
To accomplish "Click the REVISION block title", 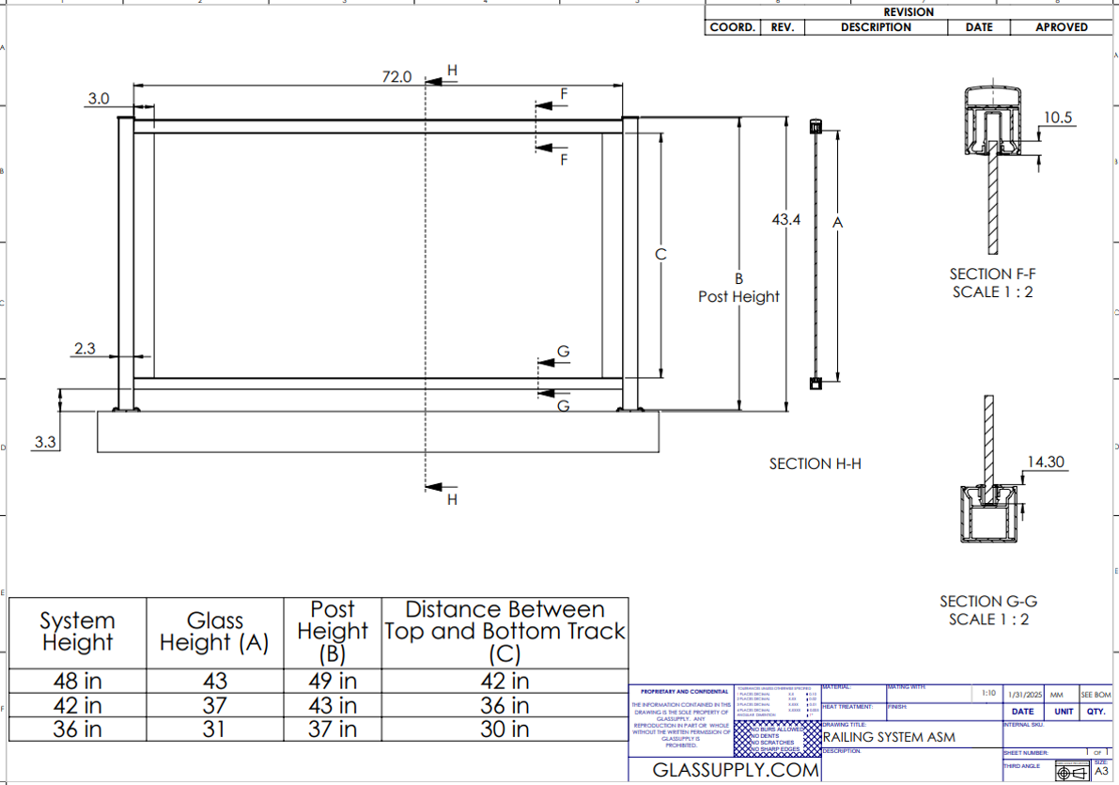I will pyautogui.click(x=909, y=12).
